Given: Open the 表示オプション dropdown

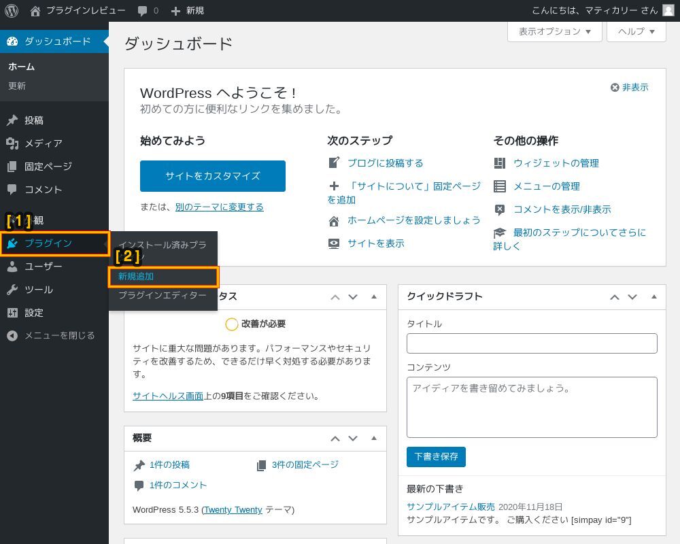Looking at the screenshot, I should click(x=555, y=31).
